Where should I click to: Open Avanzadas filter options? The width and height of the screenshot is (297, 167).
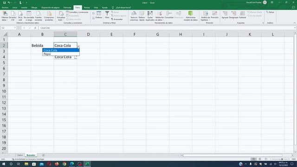[x=117, y=19]
